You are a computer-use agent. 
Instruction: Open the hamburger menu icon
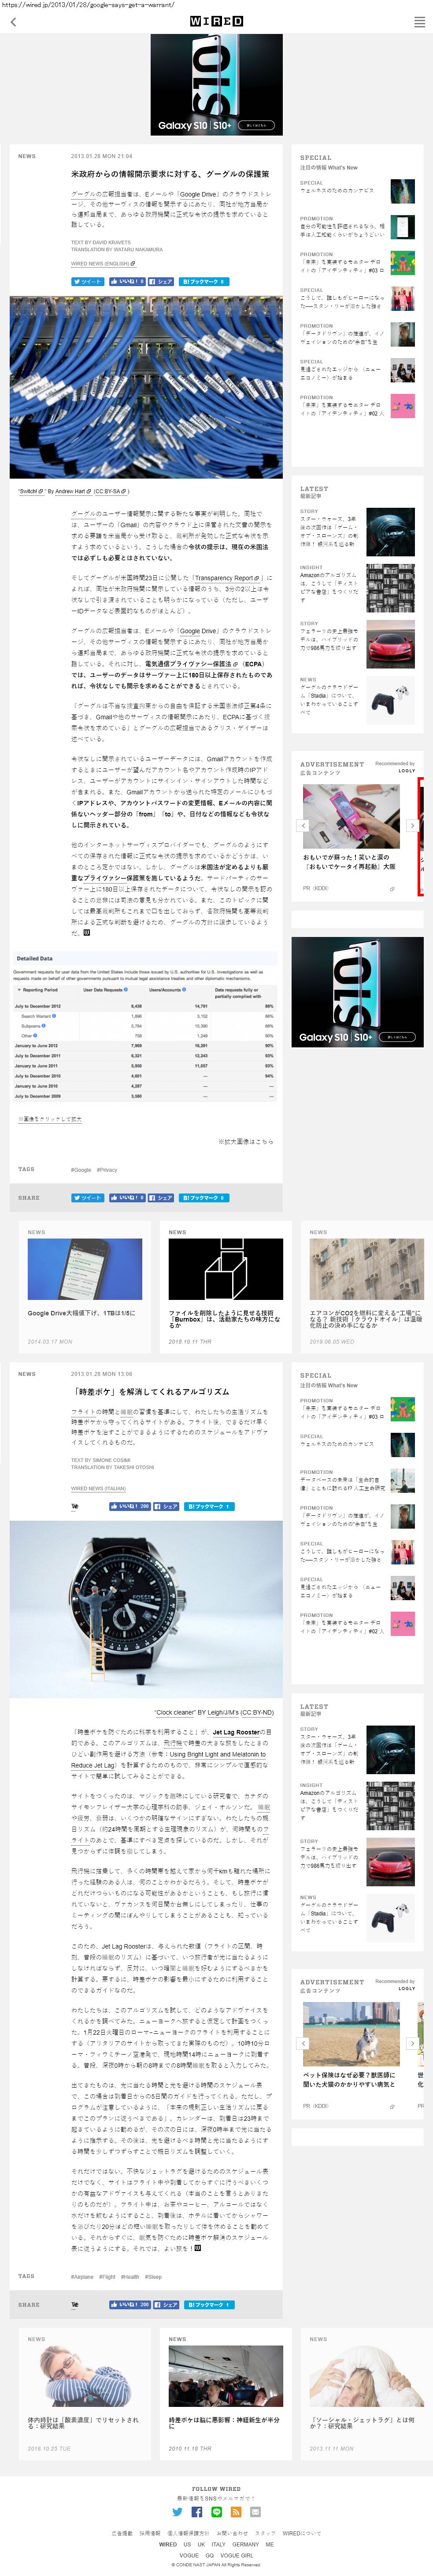tap(419, 22)
